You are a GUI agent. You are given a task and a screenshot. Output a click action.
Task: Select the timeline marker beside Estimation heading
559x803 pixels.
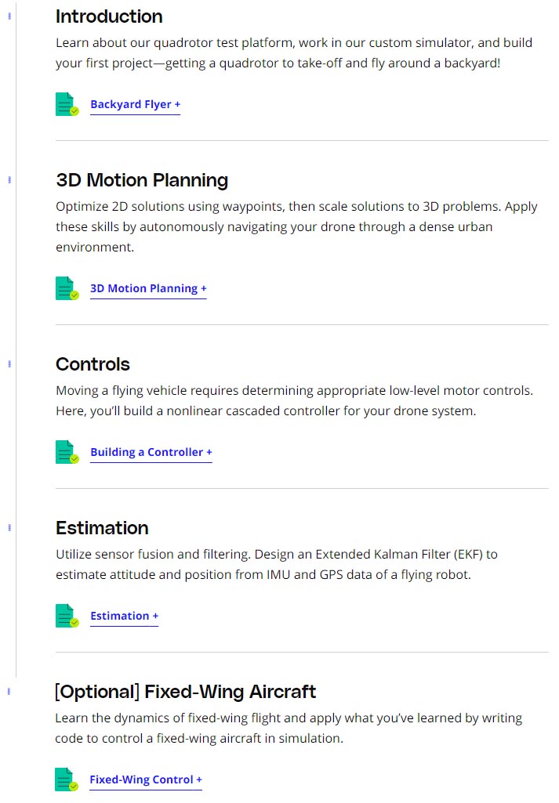[9, 528]
